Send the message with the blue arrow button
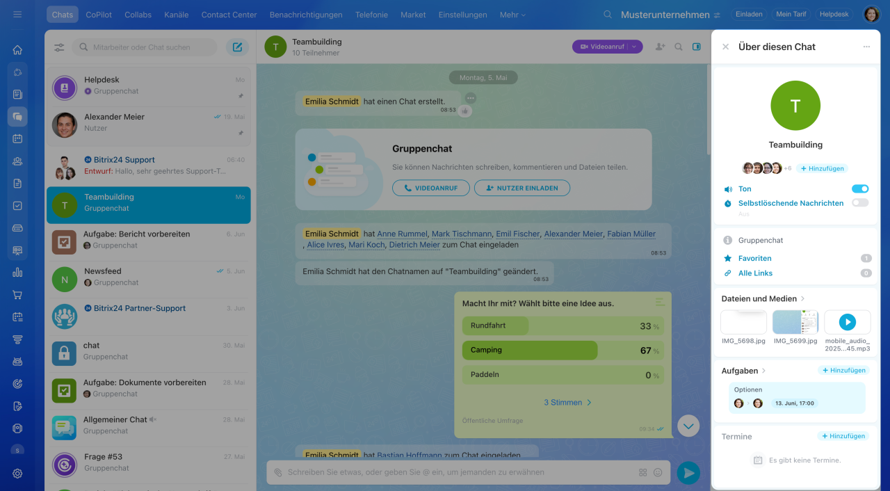Viewport: 890px width, 491px height. coord(688,473)
